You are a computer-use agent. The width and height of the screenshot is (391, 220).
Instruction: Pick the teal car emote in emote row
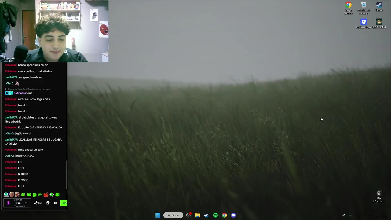point(6,195)
